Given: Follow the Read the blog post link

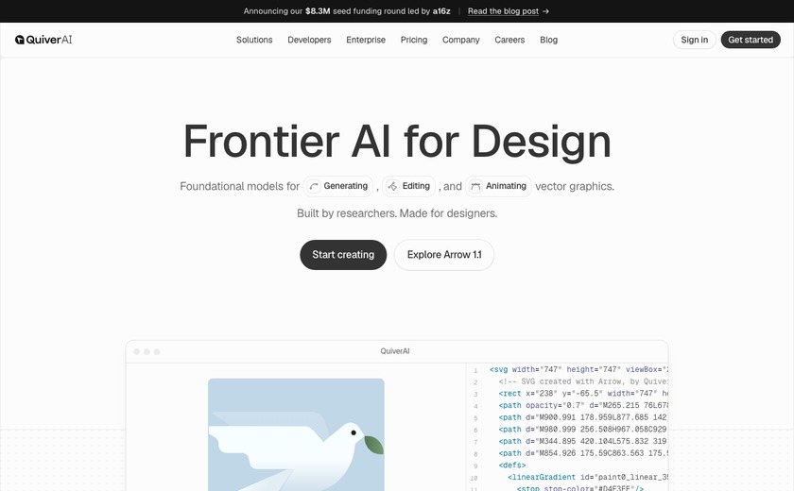Looking at the screenshot, I should [x=503, y=11].
